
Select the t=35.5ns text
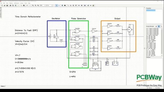(x=19, y=62)
